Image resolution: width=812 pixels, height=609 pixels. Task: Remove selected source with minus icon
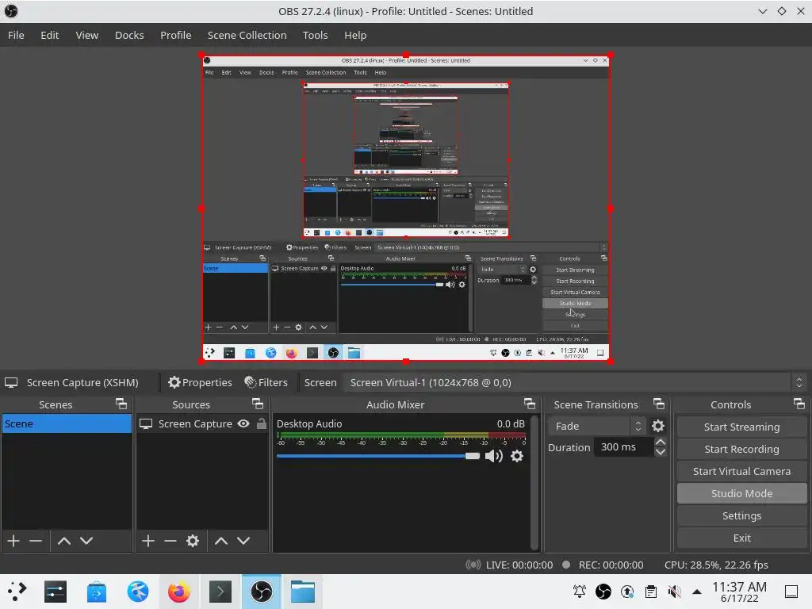pyautogui.click(x=170, y=541)
